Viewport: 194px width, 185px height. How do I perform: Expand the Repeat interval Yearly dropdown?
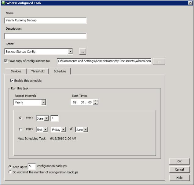click(x=43, y=102)
